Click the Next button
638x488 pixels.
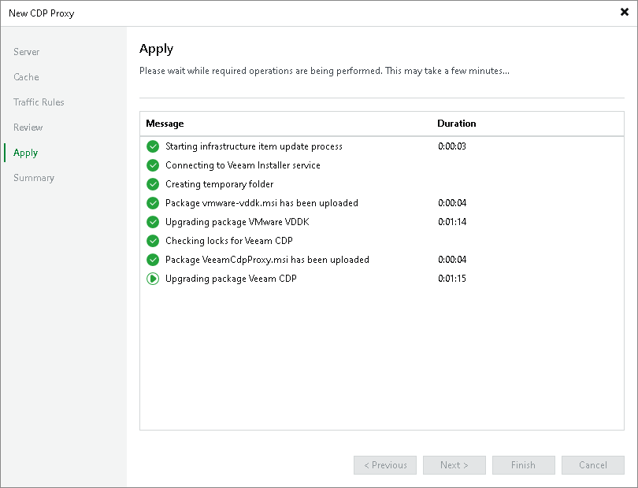[x=454, y=465]
